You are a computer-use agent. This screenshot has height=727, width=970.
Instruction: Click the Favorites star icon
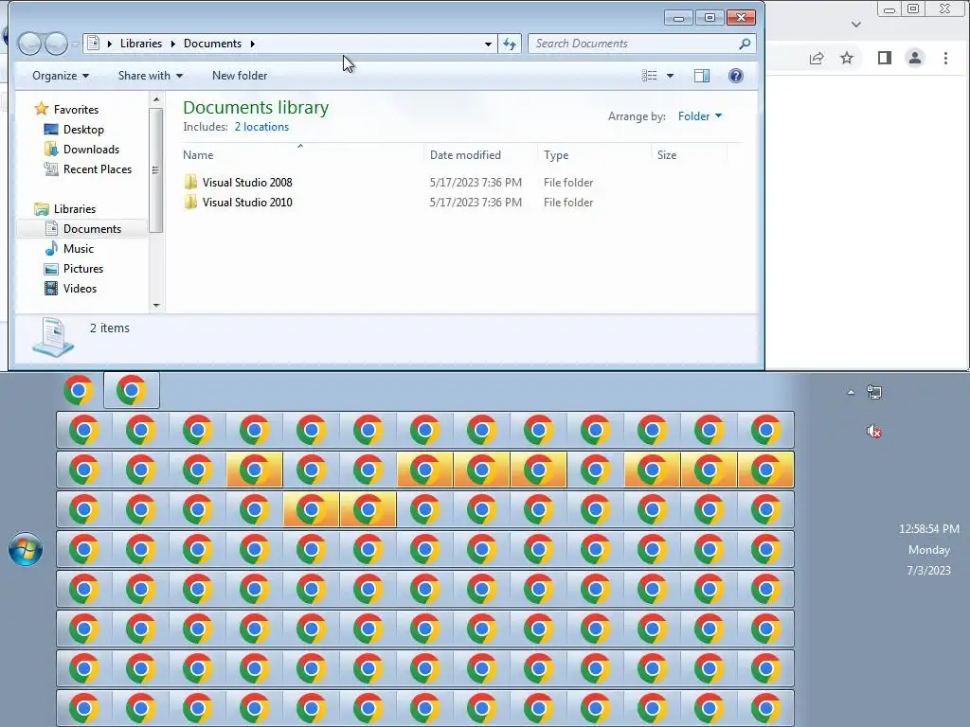[x=42, y=109]
